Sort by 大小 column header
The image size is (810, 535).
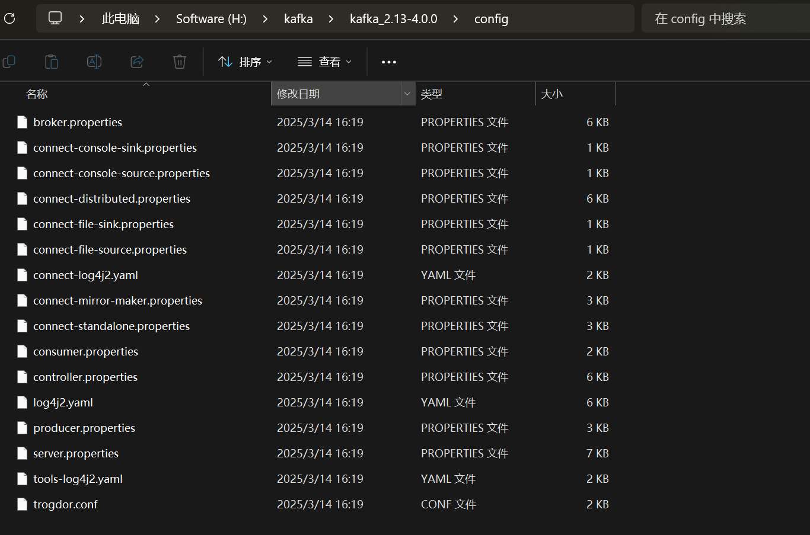[x=552, y=94]
